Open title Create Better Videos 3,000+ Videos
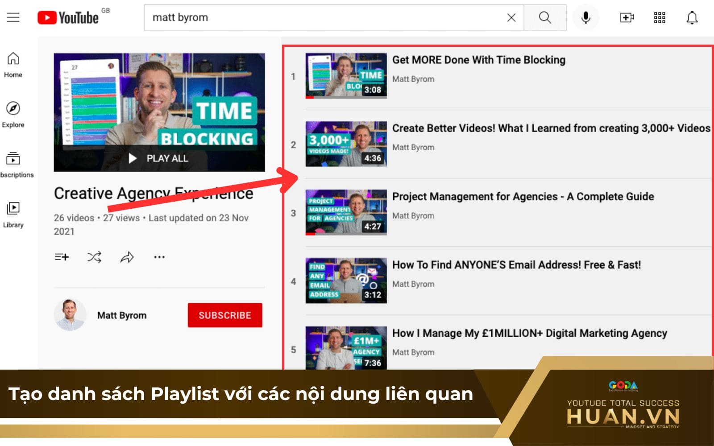Viewport: 714px width, 446px height. click(551, 128)
